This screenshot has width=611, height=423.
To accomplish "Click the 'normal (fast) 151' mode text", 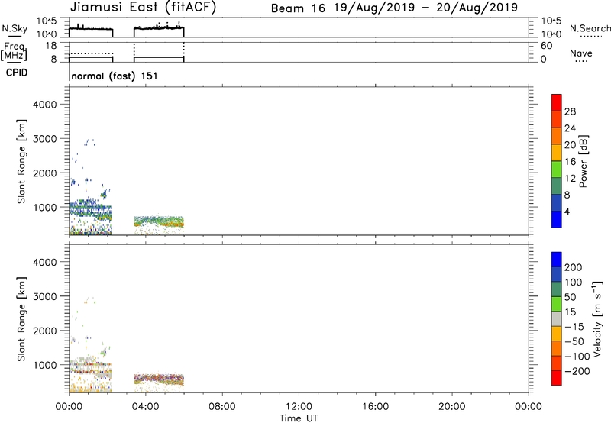I will (115, 76).
